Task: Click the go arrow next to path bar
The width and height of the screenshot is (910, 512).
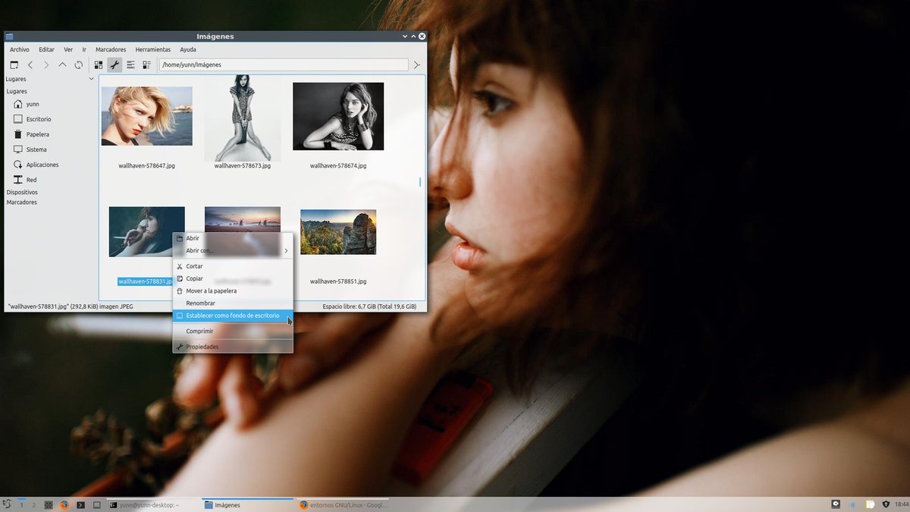Action: (x=416, y=65)
